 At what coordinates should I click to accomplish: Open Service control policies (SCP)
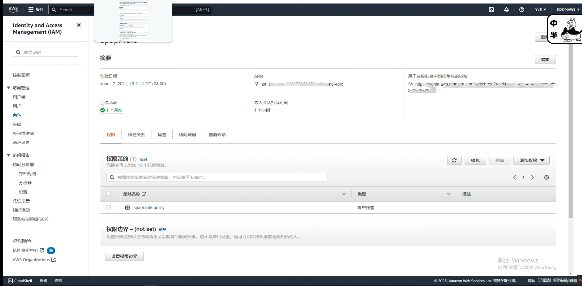tap(31, 219)
